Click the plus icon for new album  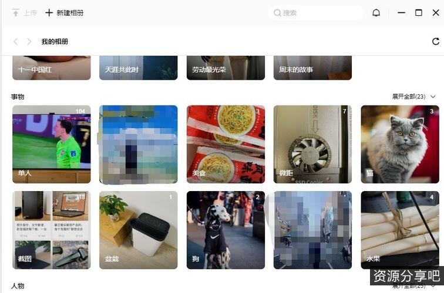(49, 13)
